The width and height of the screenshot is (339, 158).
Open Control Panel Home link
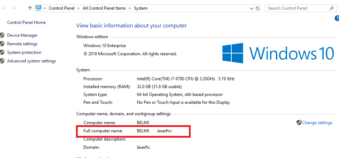[26, 22]
